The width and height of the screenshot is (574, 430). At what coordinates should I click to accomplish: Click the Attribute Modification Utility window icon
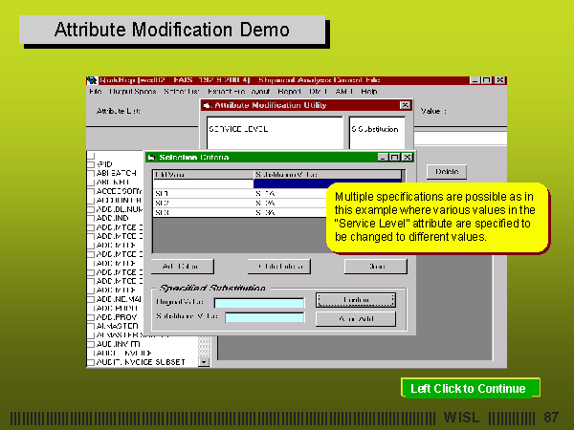click(206, 105)
